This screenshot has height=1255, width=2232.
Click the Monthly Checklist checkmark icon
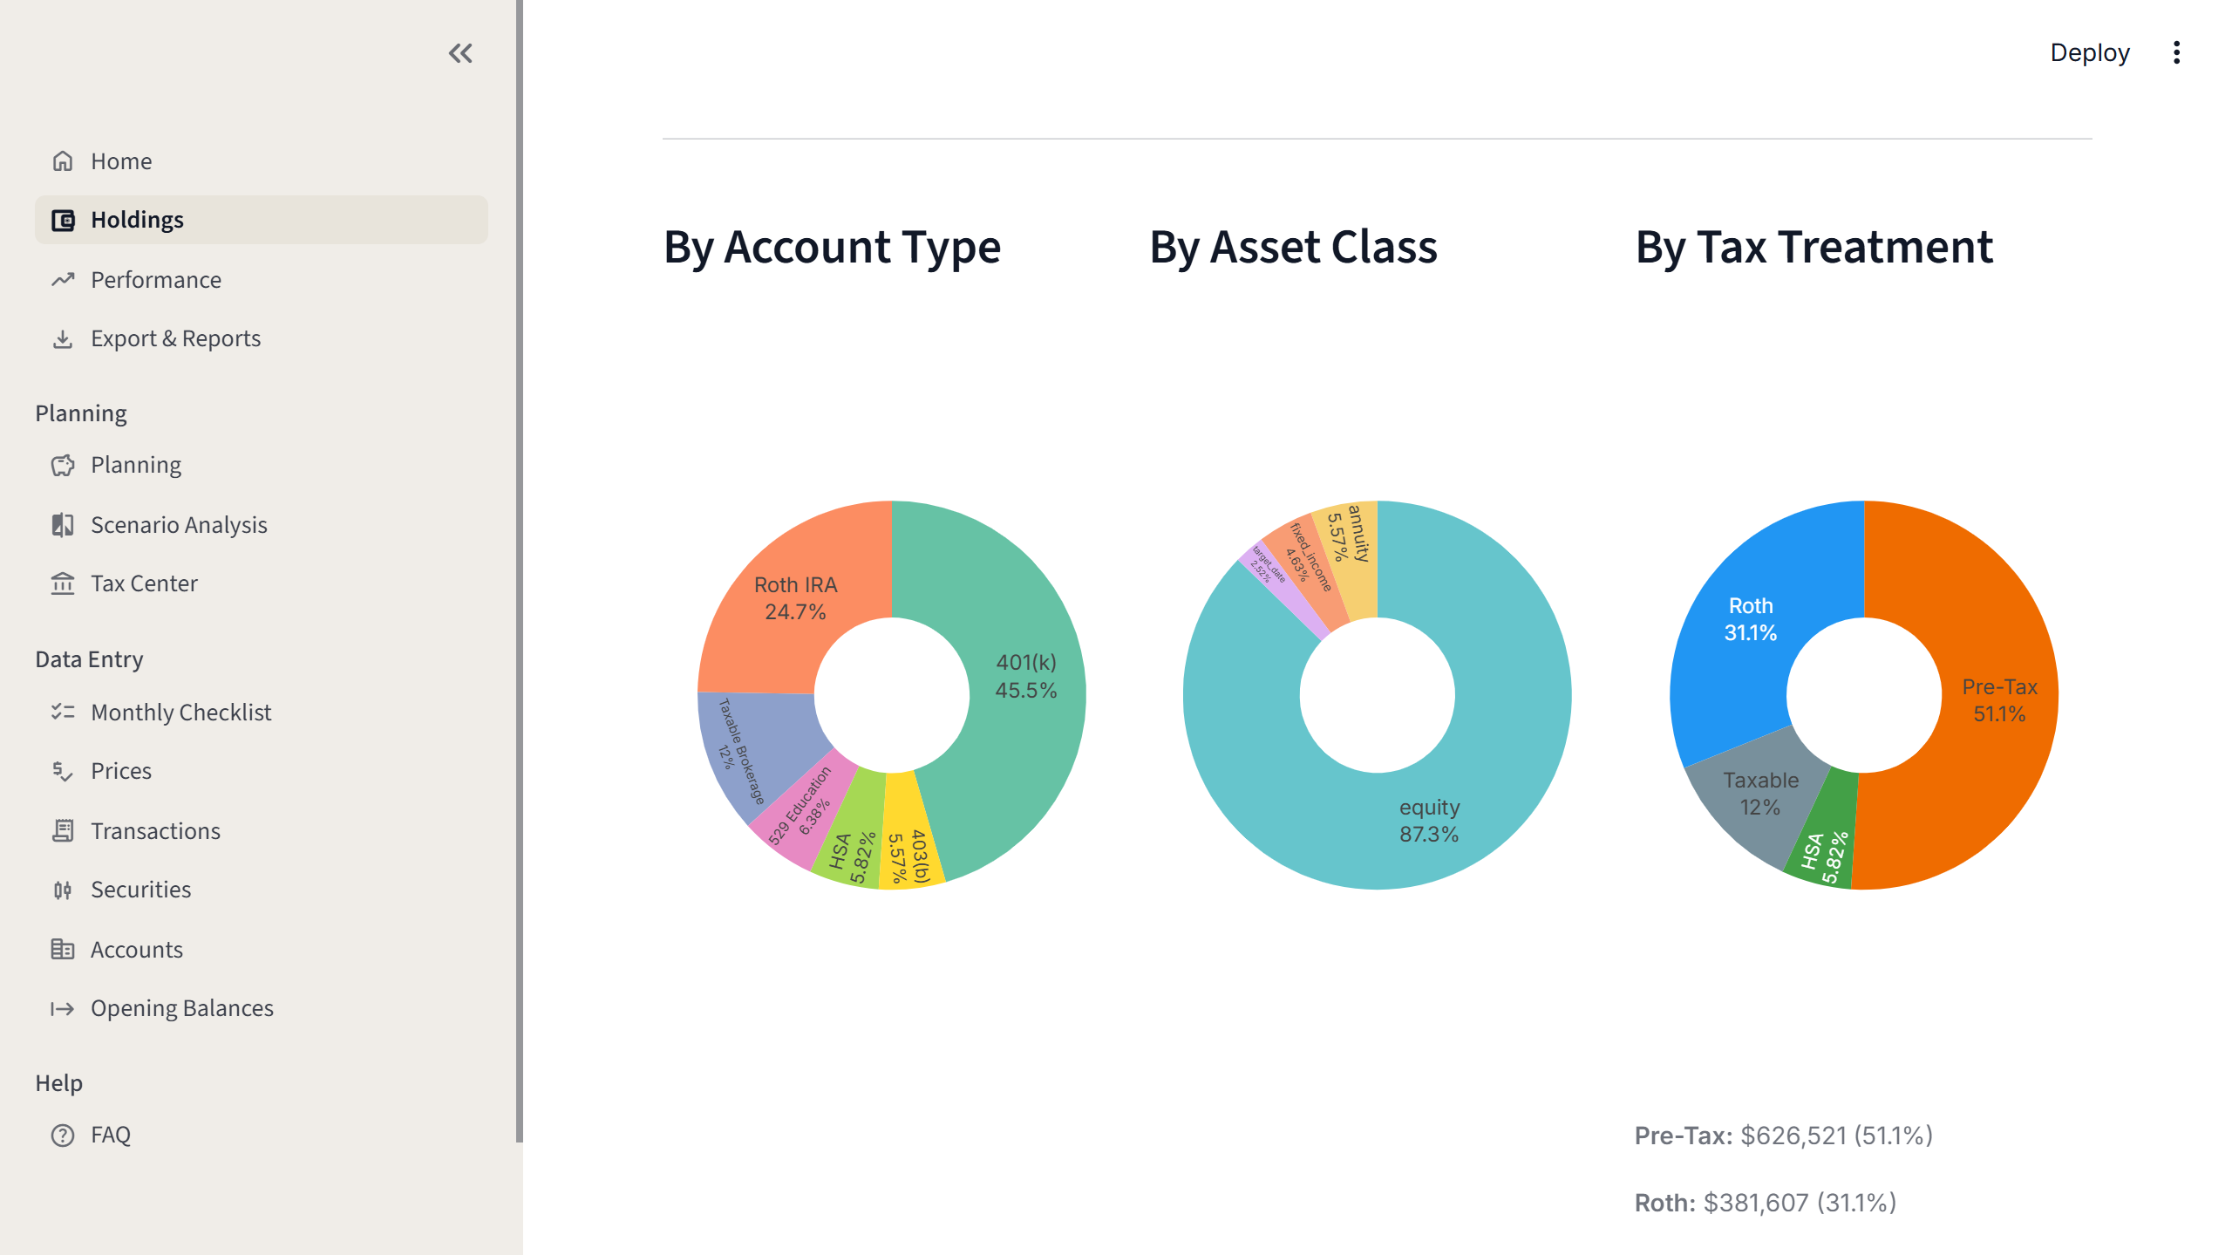pyautogui.click(x=62, y=712)
